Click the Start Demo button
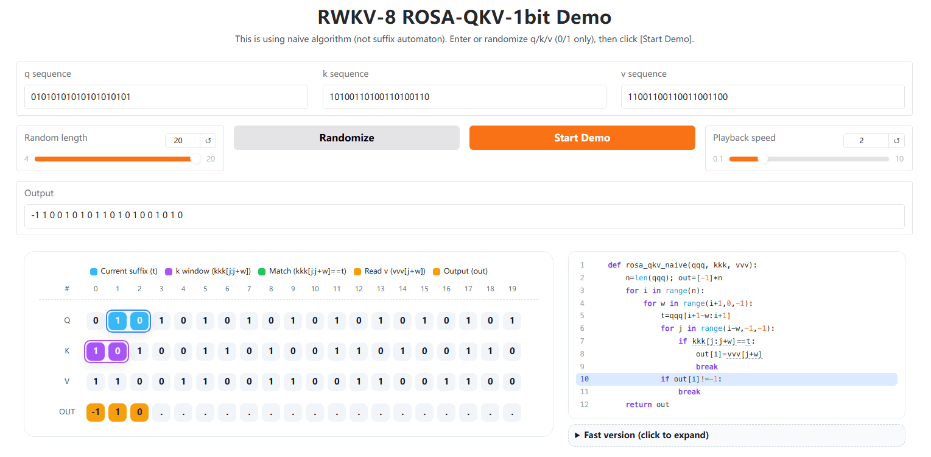 [581, 138]
